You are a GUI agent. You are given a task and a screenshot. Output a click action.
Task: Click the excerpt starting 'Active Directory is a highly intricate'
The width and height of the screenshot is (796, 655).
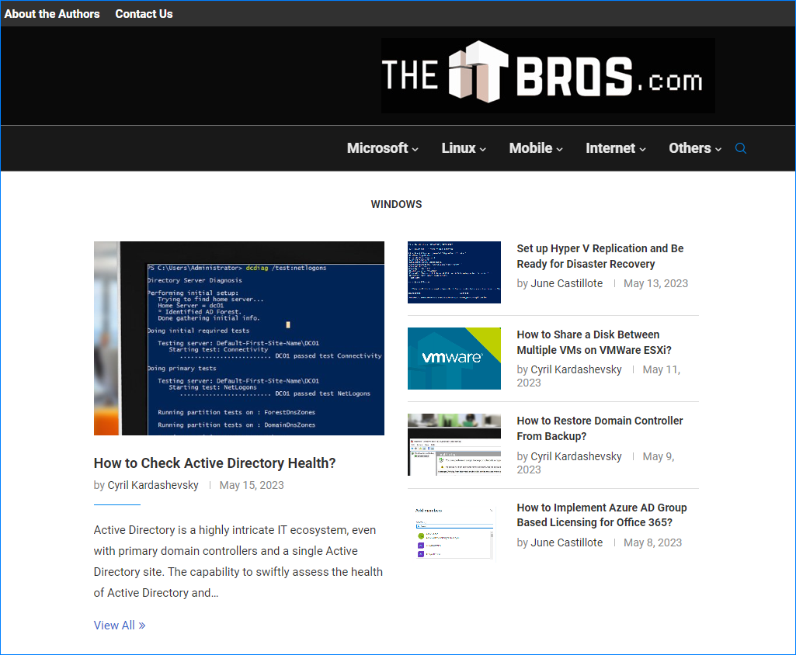point(238,561)
